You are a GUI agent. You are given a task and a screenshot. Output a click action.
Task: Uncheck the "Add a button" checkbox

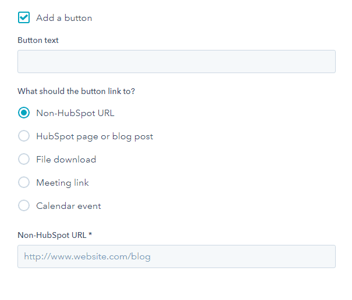pyautogui.click(x=24, y=17)
